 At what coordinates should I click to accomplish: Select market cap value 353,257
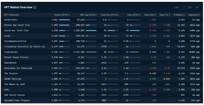tap(80, 68)
